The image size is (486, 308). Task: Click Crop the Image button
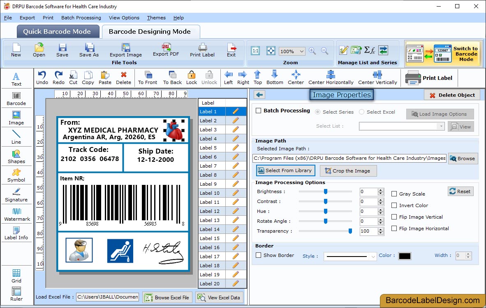[x=348, y=171]
